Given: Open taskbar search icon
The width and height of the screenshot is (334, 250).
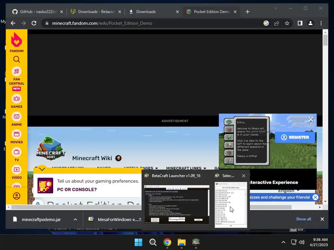Looking at the screenshot, I should 153,242.
